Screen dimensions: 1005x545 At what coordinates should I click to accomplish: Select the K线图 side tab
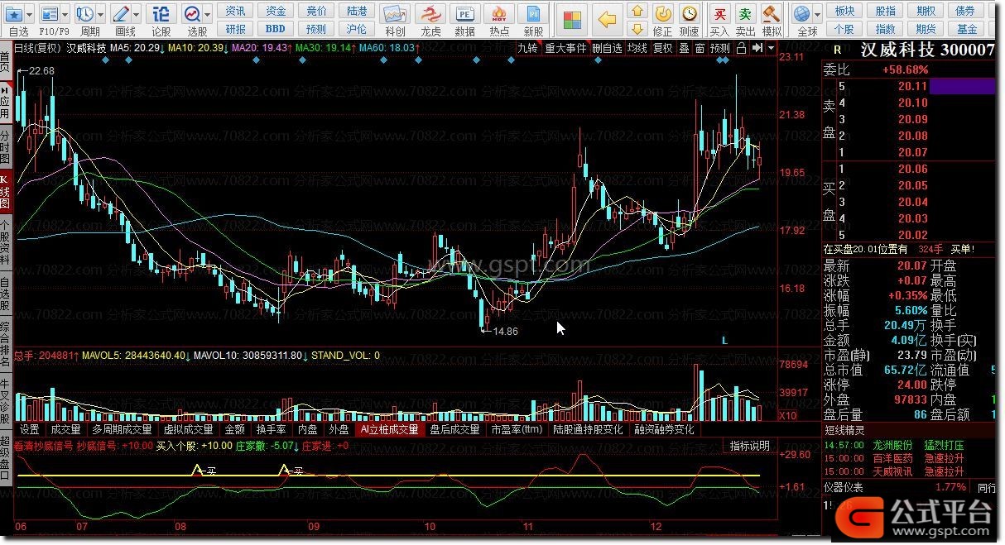pos(5,190)
